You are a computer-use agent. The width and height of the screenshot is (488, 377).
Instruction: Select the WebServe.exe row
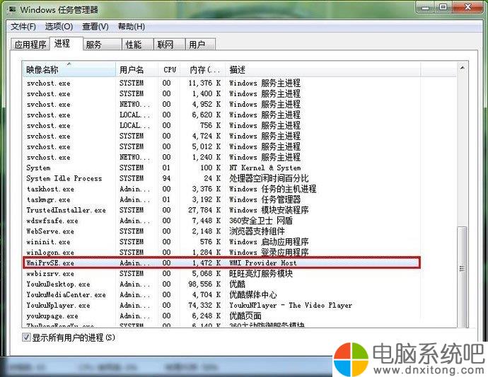pos(221,231)
